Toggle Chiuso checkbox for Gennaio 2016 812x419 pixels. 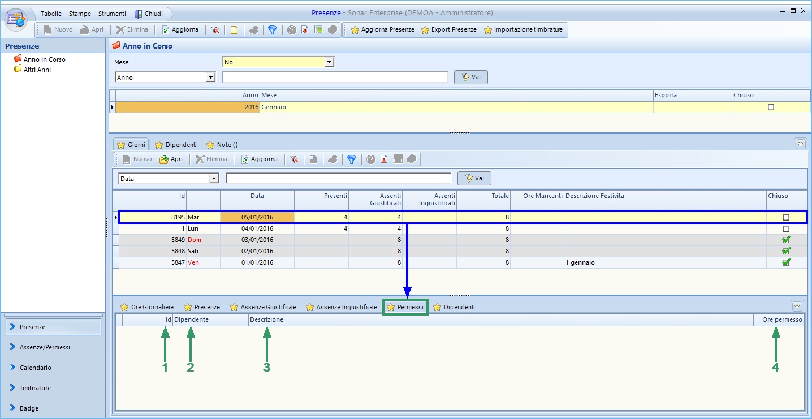(x=771, y=107)
